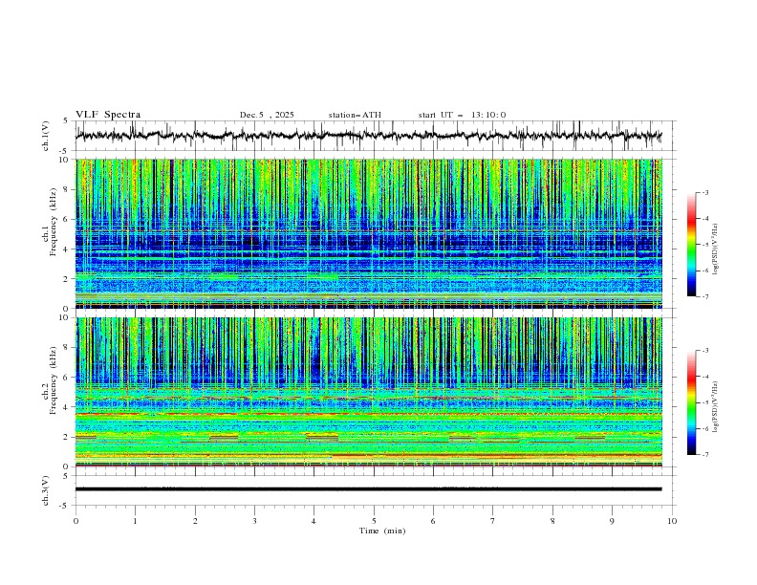
Task: Click the "3" tick on the time axis
Action: point(254,521)
